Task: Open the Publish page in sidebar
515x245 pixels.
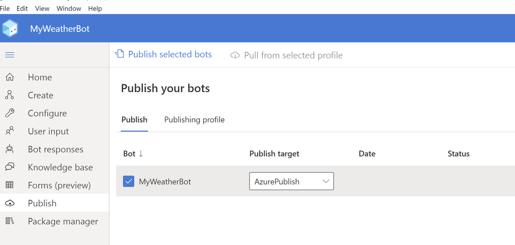Action: pos(42,203)
